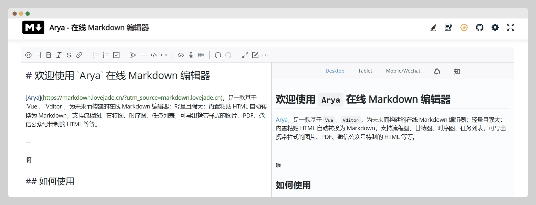
Task: Insert a task checkbox list
Action: [x=116, y=55]
